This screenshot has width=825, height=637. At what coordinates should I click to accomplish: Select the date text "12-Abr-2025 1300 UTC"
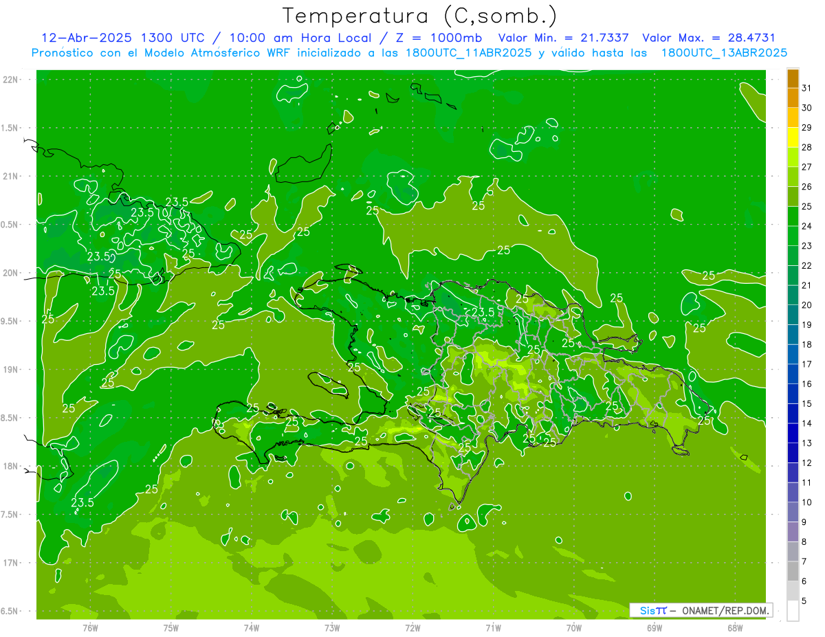[122, 38]
